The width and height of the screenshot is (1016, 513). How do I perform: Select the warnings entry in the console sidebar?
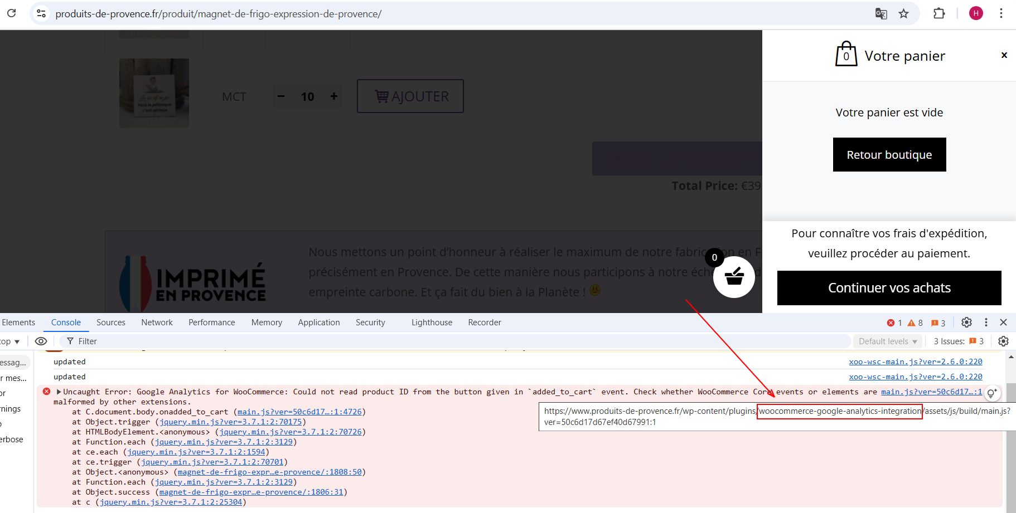pos(11,408)
